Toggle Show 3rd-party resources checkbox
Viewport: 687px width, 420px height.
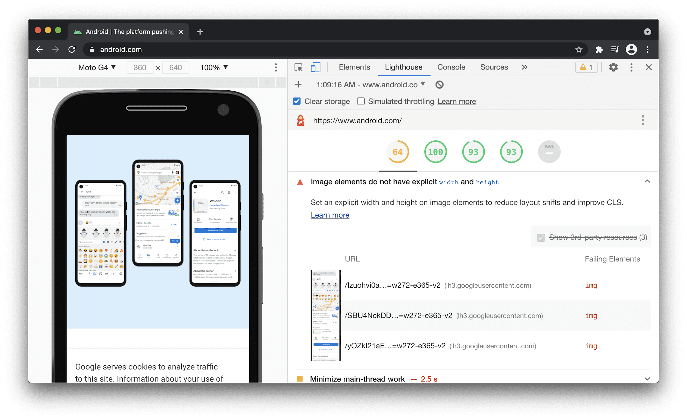tap(540, 238)
